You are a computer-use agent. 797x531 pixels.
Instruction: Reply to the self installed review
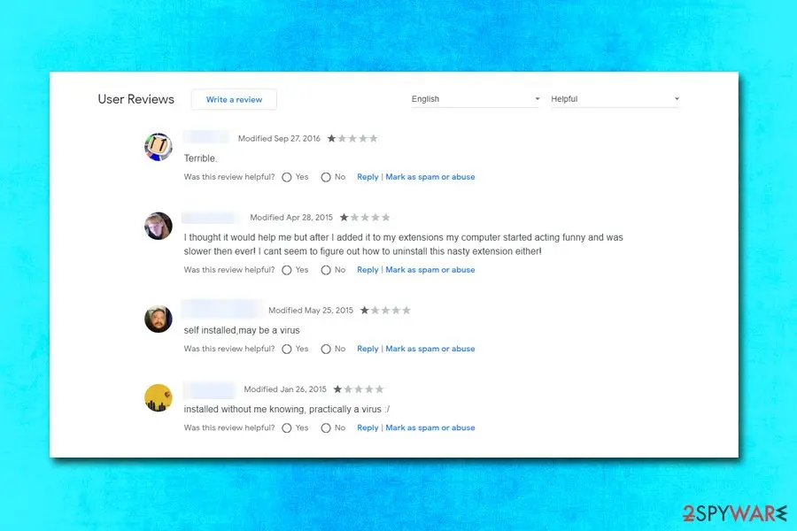pos(368,349)
